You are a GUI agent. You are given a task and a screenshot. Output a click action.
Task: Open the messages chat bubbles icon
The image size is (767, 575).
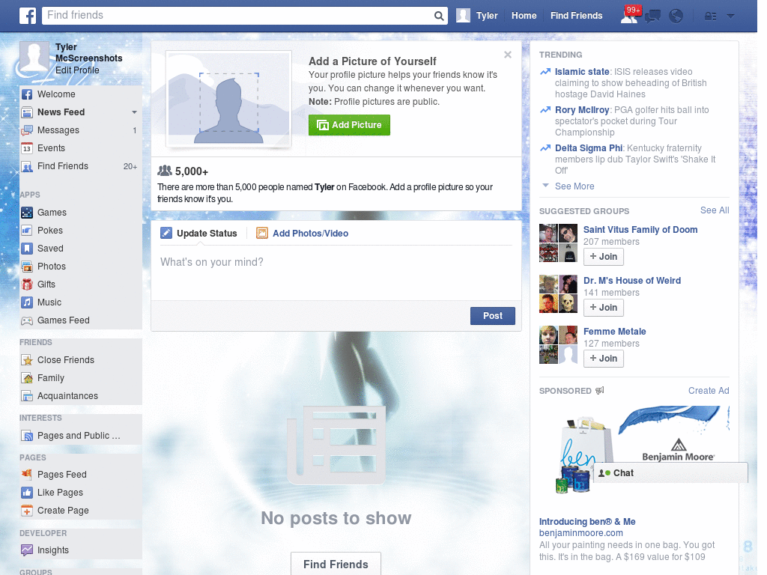click(x=652, y=16)
